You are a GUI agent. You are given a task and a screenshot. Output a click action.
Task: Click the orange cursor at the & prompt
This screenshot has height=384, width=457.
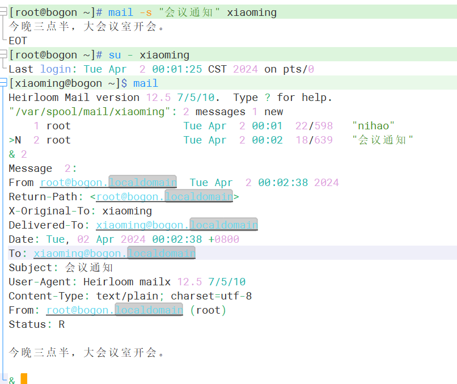24,379
